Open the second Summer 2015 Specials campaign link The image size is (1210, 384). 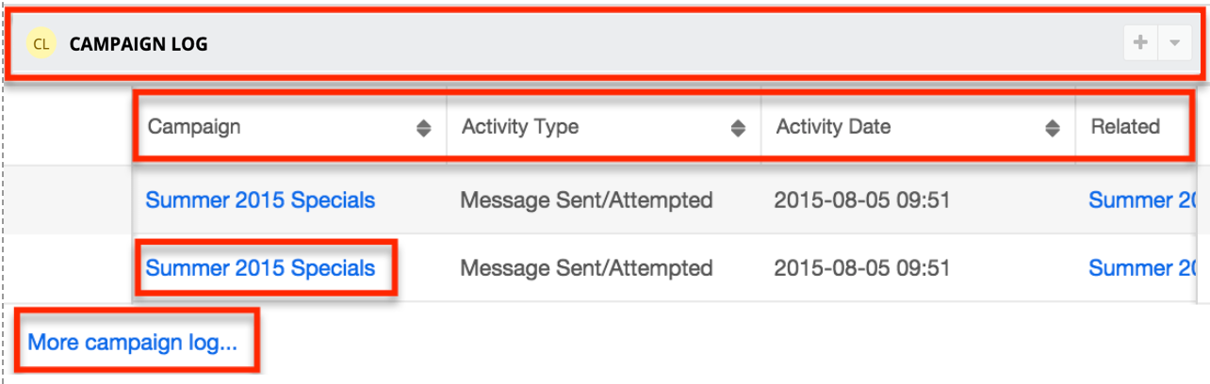point(260,268)
